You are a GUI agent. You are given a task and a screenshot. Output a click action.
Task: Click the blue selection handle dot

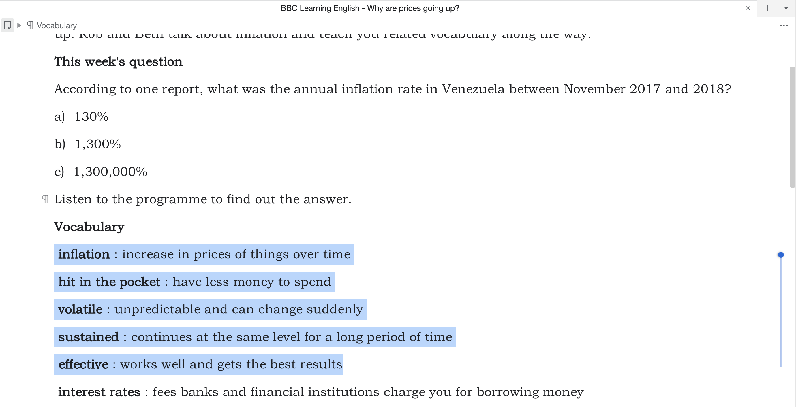[x=780, y=255]
